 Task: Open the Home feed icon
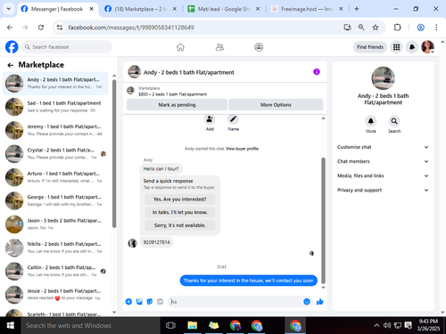click(x=180, y=47)
